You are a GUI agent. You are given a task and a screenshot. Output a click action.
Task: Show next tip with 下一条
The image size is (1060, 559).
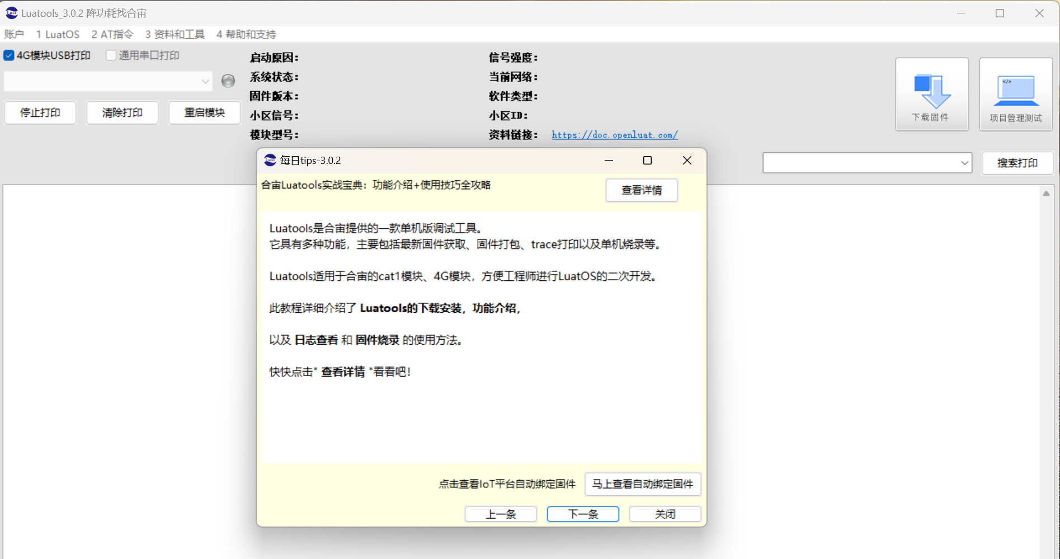pyautogui.click(x=583, y=514)
